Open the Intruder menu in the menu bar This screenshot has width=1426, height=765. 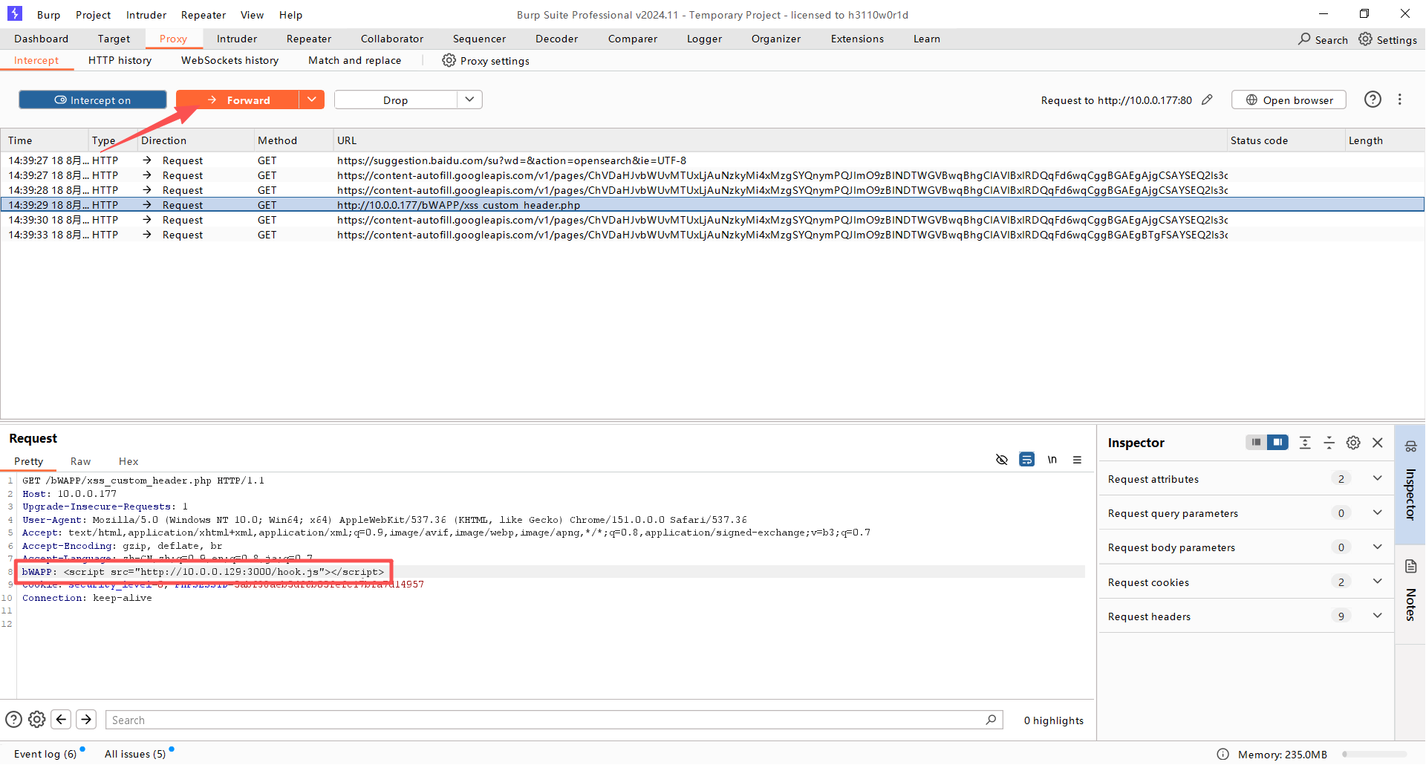click(x=146, y=15)
